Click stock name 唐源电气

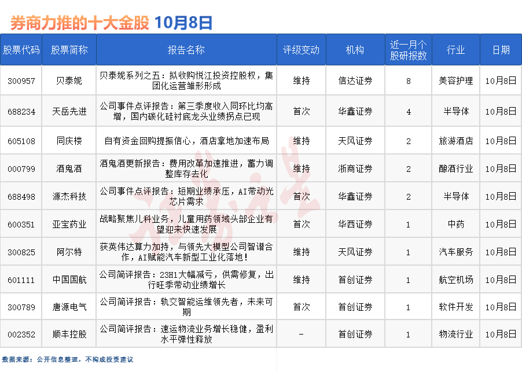pos(69,307)
